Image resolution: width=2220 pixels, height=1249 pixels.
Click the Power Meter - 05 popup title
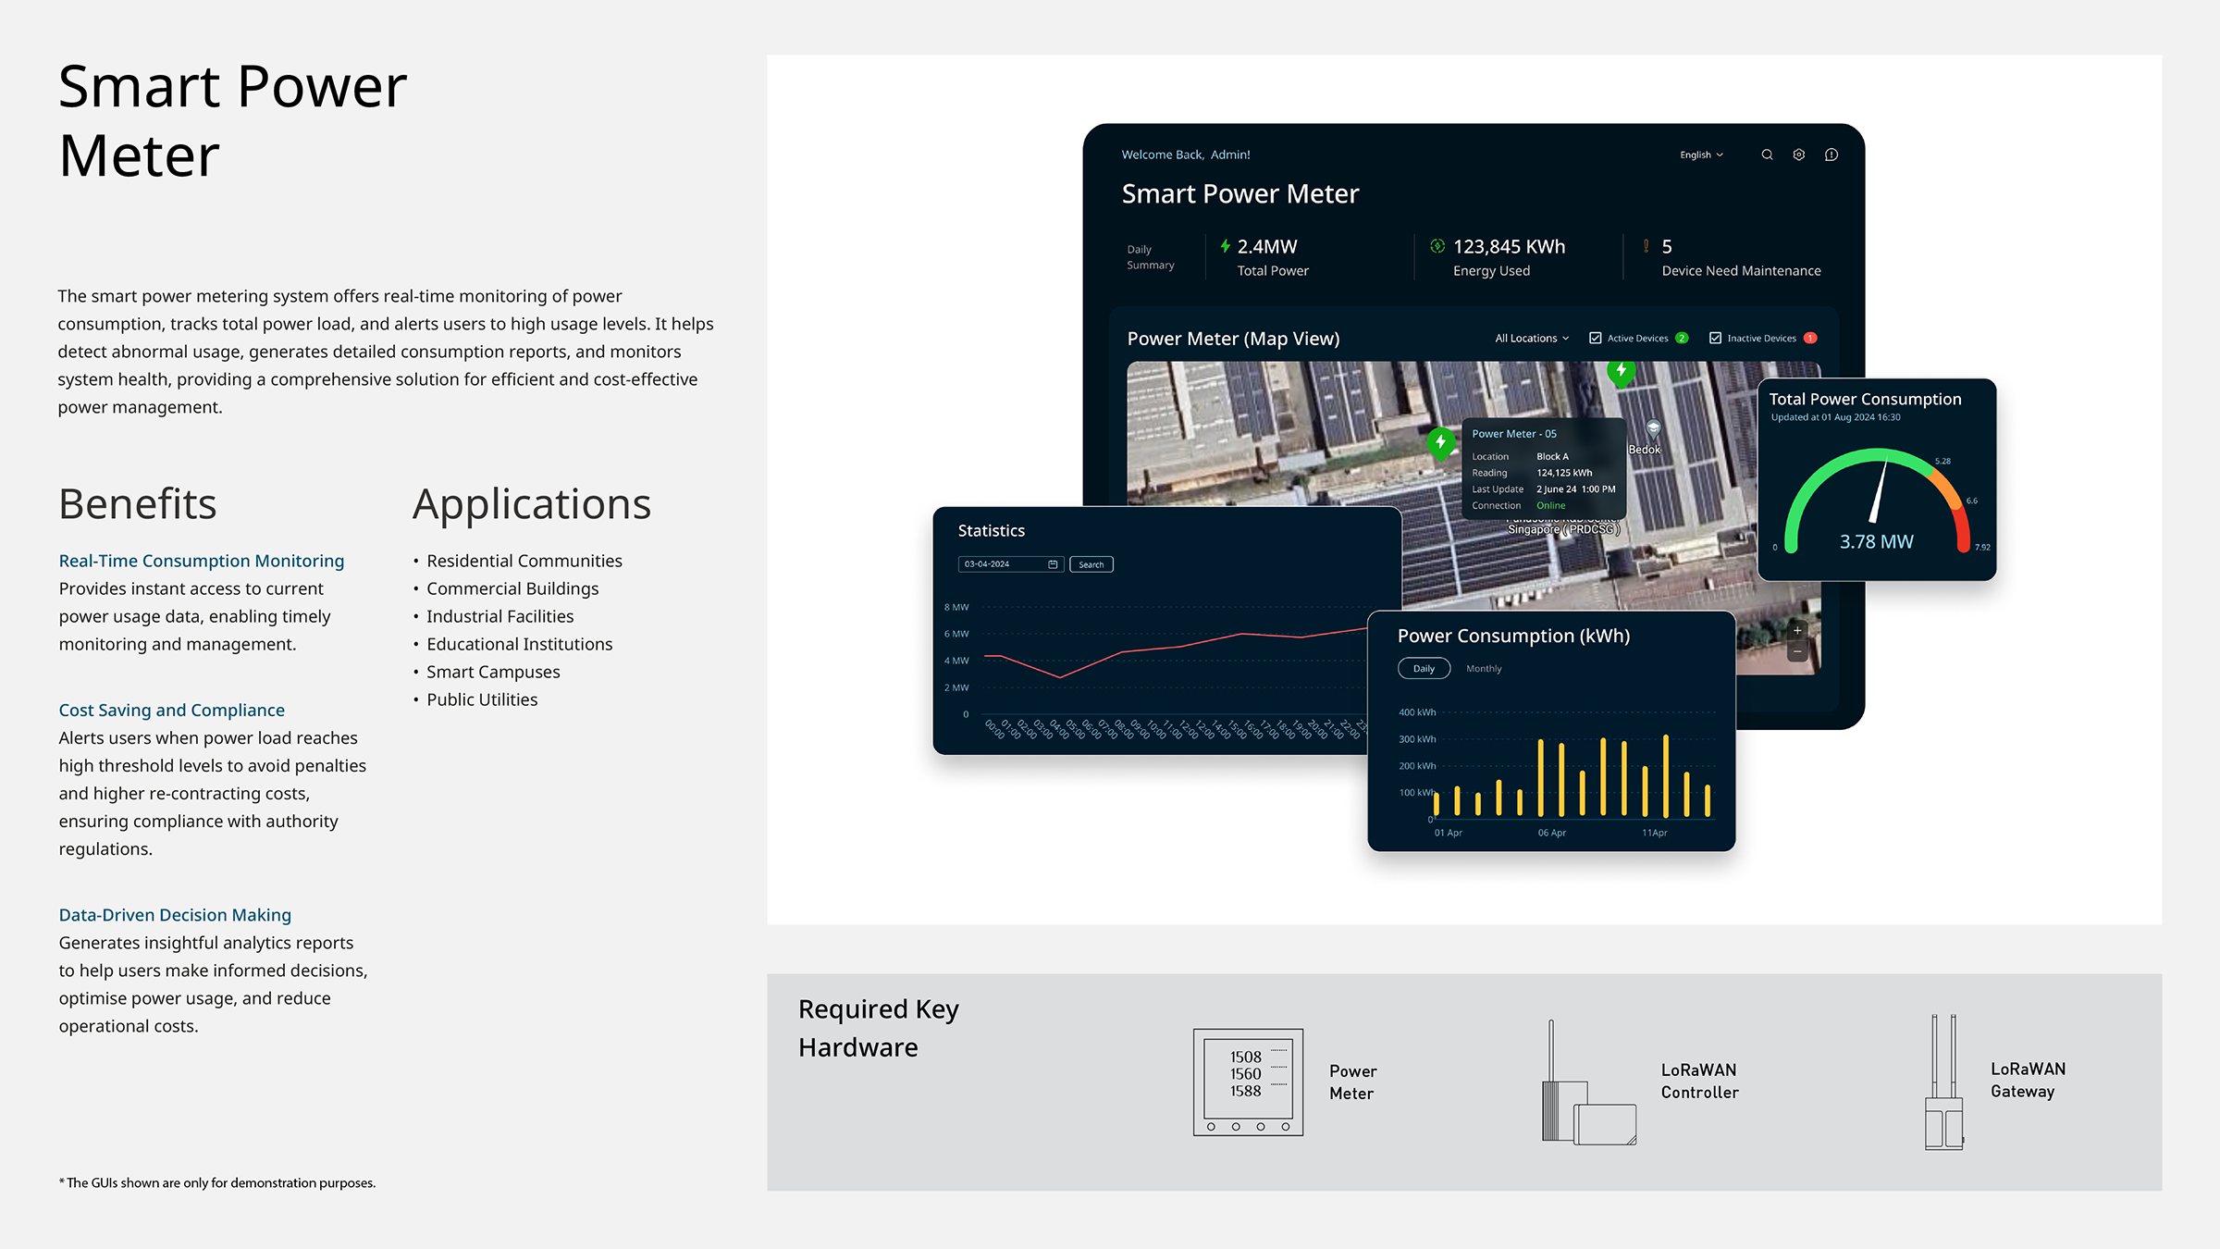[x=1514, y=434]
